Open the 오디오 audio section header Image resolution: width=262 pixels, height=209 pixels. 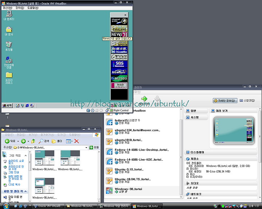(221, 183)
